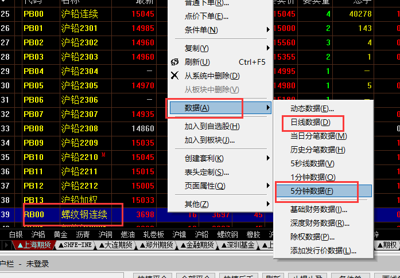Viewport: 400px width, 278px height.
Task: Click the 未登录 account status text
Action: click(x=37, y=264)
